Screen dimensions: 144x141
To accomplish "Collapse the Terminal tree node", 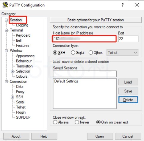I will 6,30.
